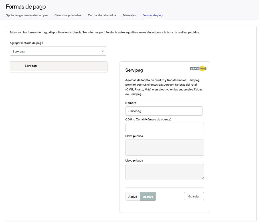Select the Inactivo toggle option
This screenshot has height=224, width=259.
pos(148,197)
